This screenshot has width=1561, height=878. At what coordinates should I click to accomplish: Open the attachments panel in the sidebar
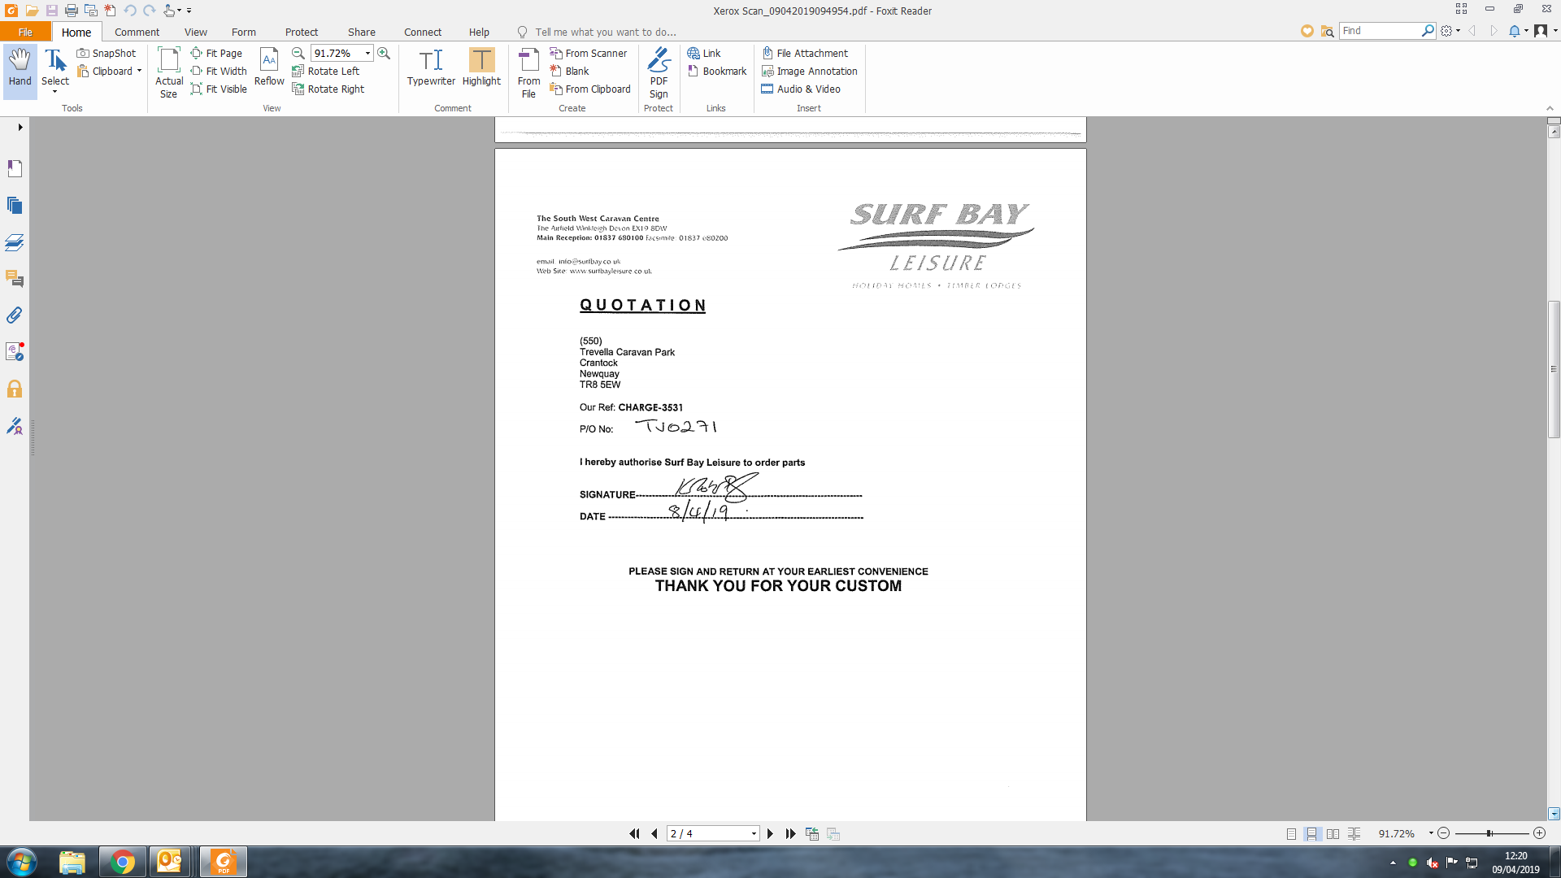tap(15, 315)
